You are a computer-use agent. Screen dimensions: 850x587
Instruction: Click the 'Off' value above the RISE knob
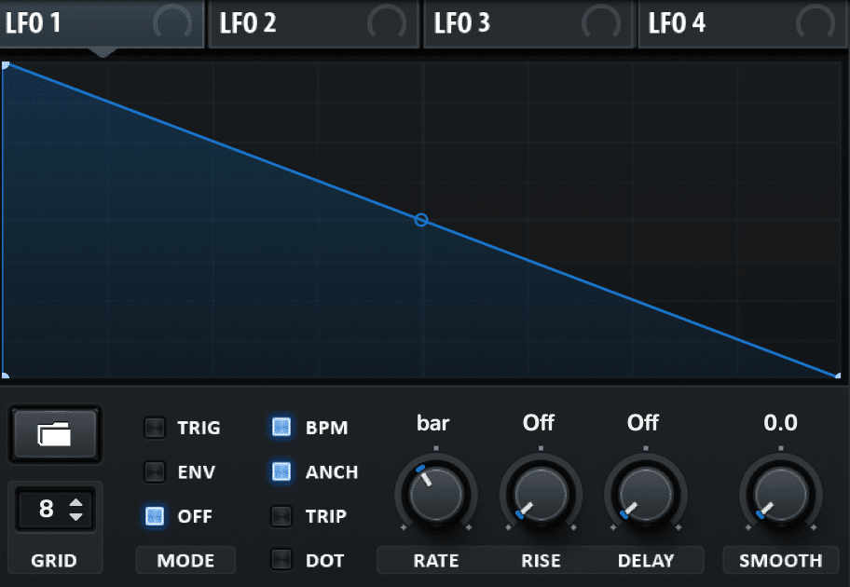(x=539, y=423)
